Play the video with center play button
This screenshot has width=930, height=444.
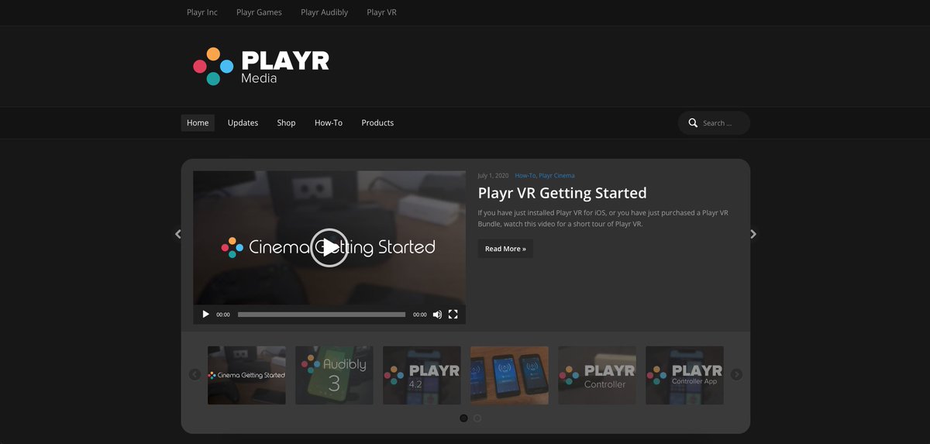coord(329,247)
